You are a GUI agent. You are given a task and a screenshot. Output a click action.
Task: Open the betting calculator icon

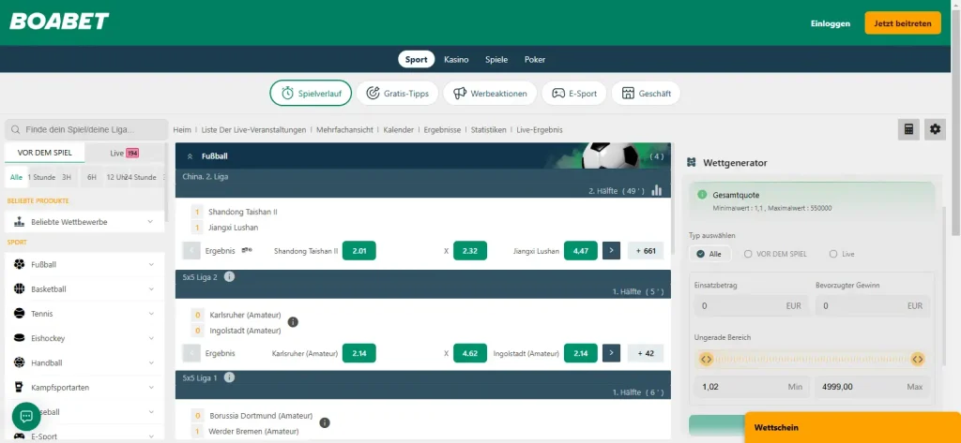coord(908,129)
